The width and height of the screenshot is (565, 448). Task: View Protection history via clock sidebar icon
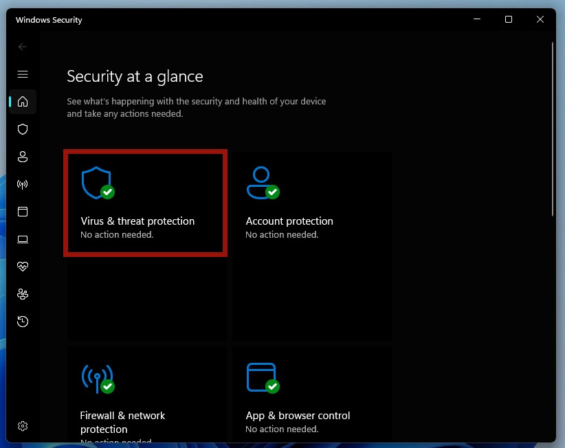pyautogui.click(x=23, y=322)
